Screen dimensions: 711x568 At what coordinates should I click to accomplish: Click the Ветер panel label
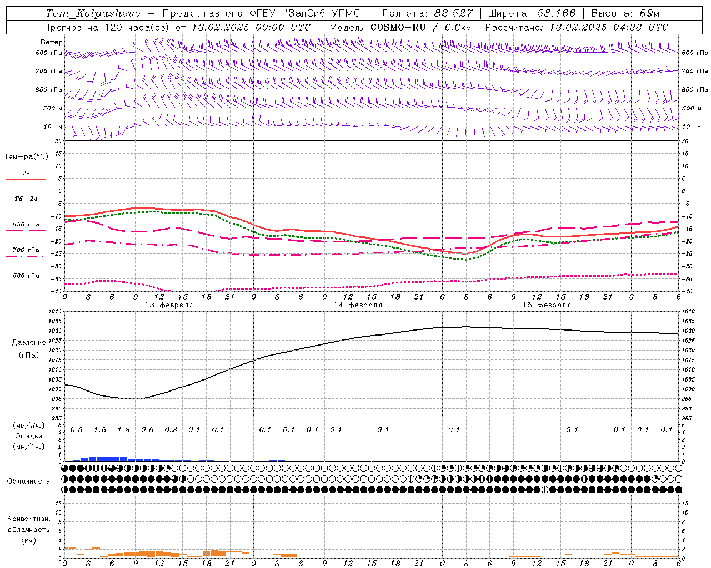[52, 42]
